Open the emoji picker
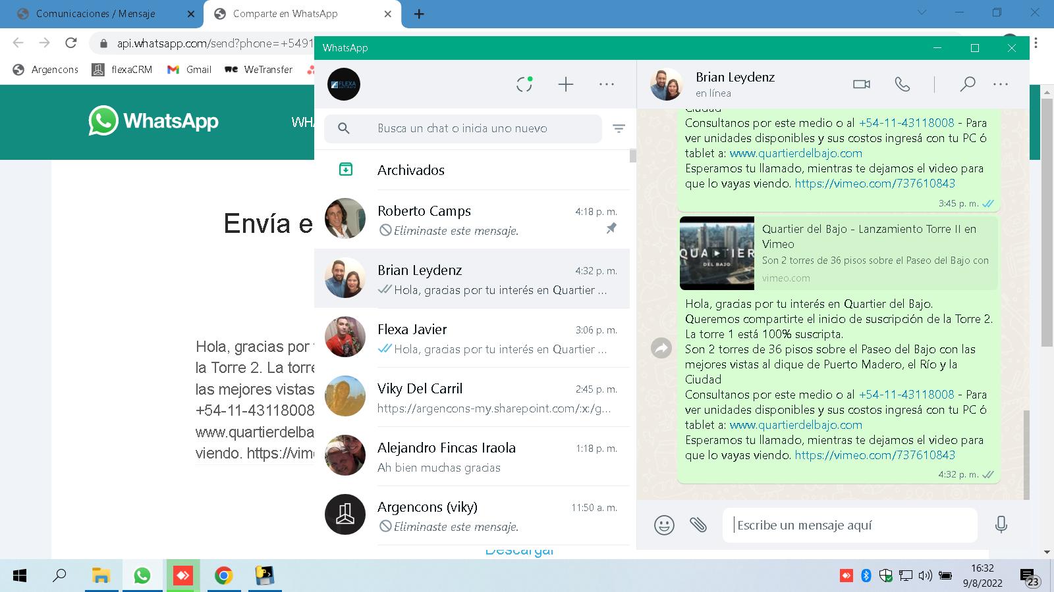Viewport: 1054px width, 592px height. click(664, 525)
